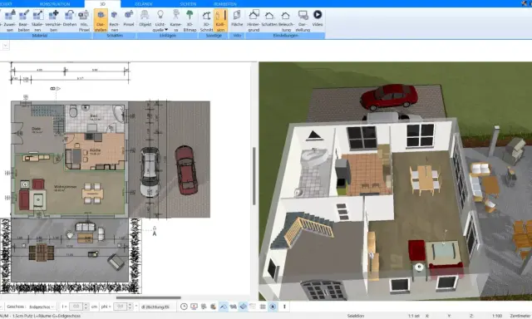The image size is (532, 319).
Task: Click the horizontal lines icon in bottom toolbar
Action: coord(263,307)
